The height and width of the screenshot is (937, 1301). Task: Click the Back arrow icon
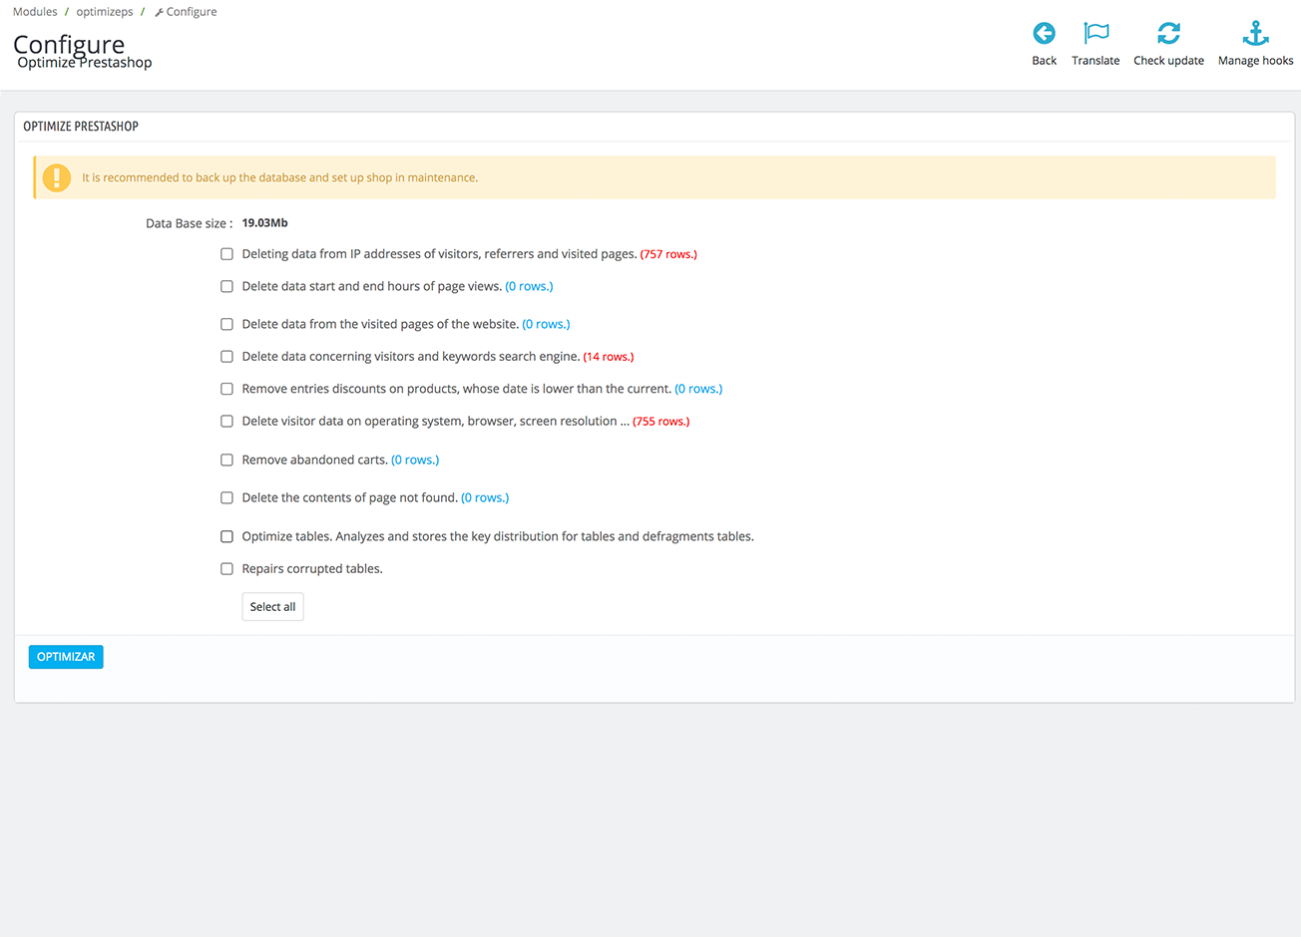click(x=1044, y=34)
